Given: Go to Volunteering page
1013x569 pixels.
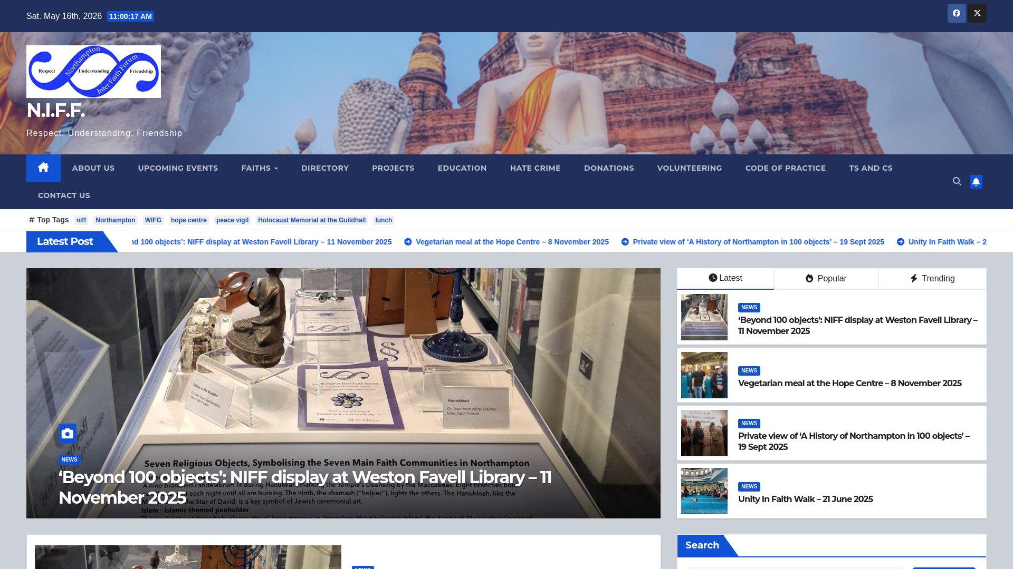Looking at the screenshot, I should [690, 168].
